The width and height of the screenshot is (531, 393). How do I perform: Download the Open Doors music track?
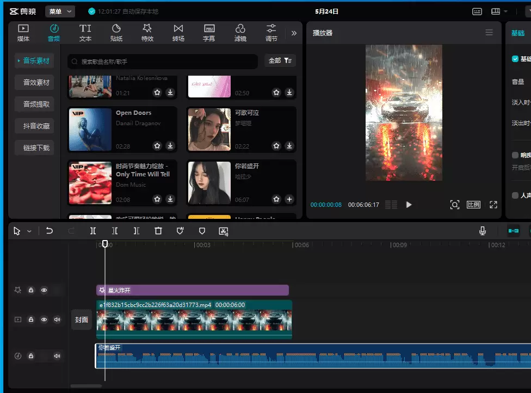(x=170, y=146)
